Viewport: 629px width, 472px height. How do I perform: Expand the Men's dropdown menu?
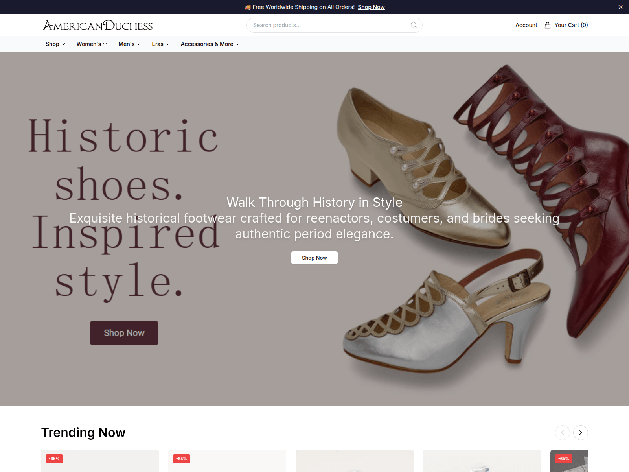coord(129,44)
